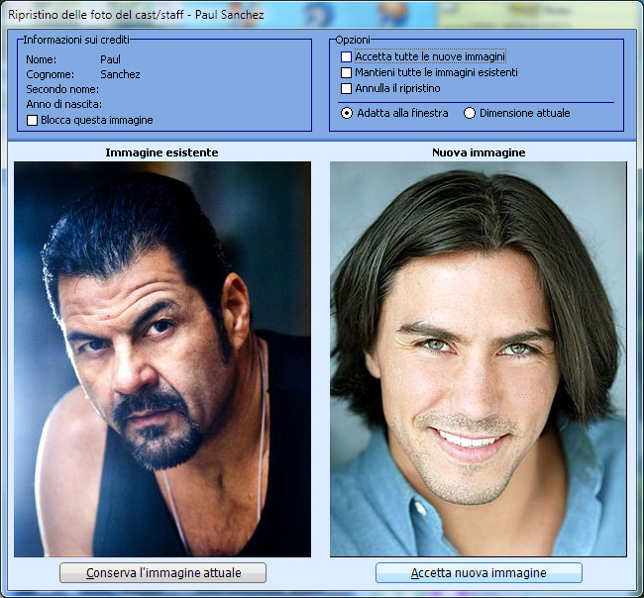Image resolution: width=644 pixels, height=598 pixels.
Task: Click the new image photo
Action: (479, 359)
